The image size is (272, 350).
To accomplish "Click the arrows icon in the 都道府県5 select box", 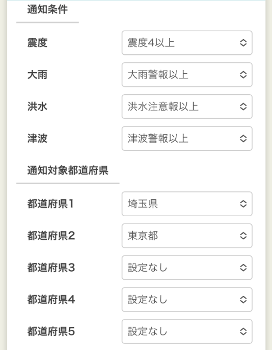I will click(x=243, y=331).
